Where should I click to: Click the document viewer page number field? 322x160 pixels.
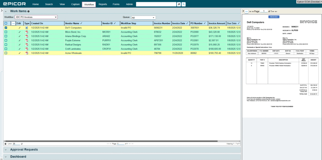[265, 11]
